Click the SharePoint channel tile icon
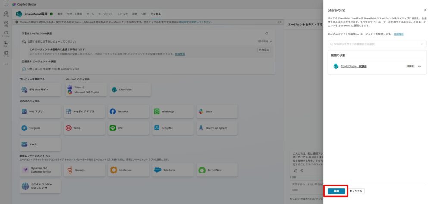 [114, 90]
